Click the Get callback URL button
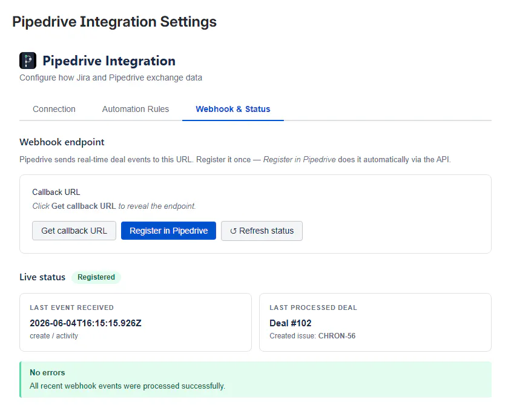This screenshot has height=408, width=514. 74,231
